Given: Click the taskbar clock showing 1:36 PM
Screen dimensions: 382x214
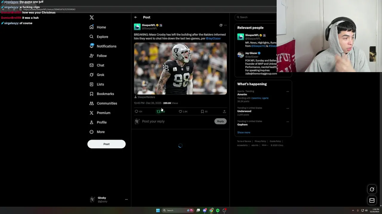Looking at the screenshot, I should pyautogui.click(x=375, y=210).
